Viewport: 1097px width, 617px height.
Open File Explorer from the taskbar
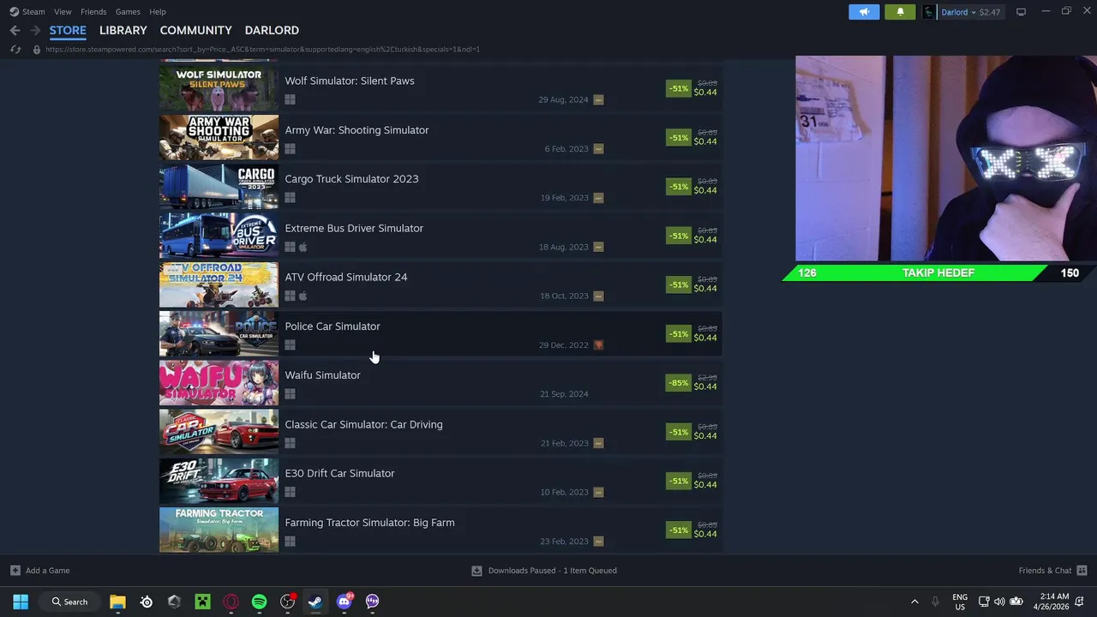[x=117, y=602]
